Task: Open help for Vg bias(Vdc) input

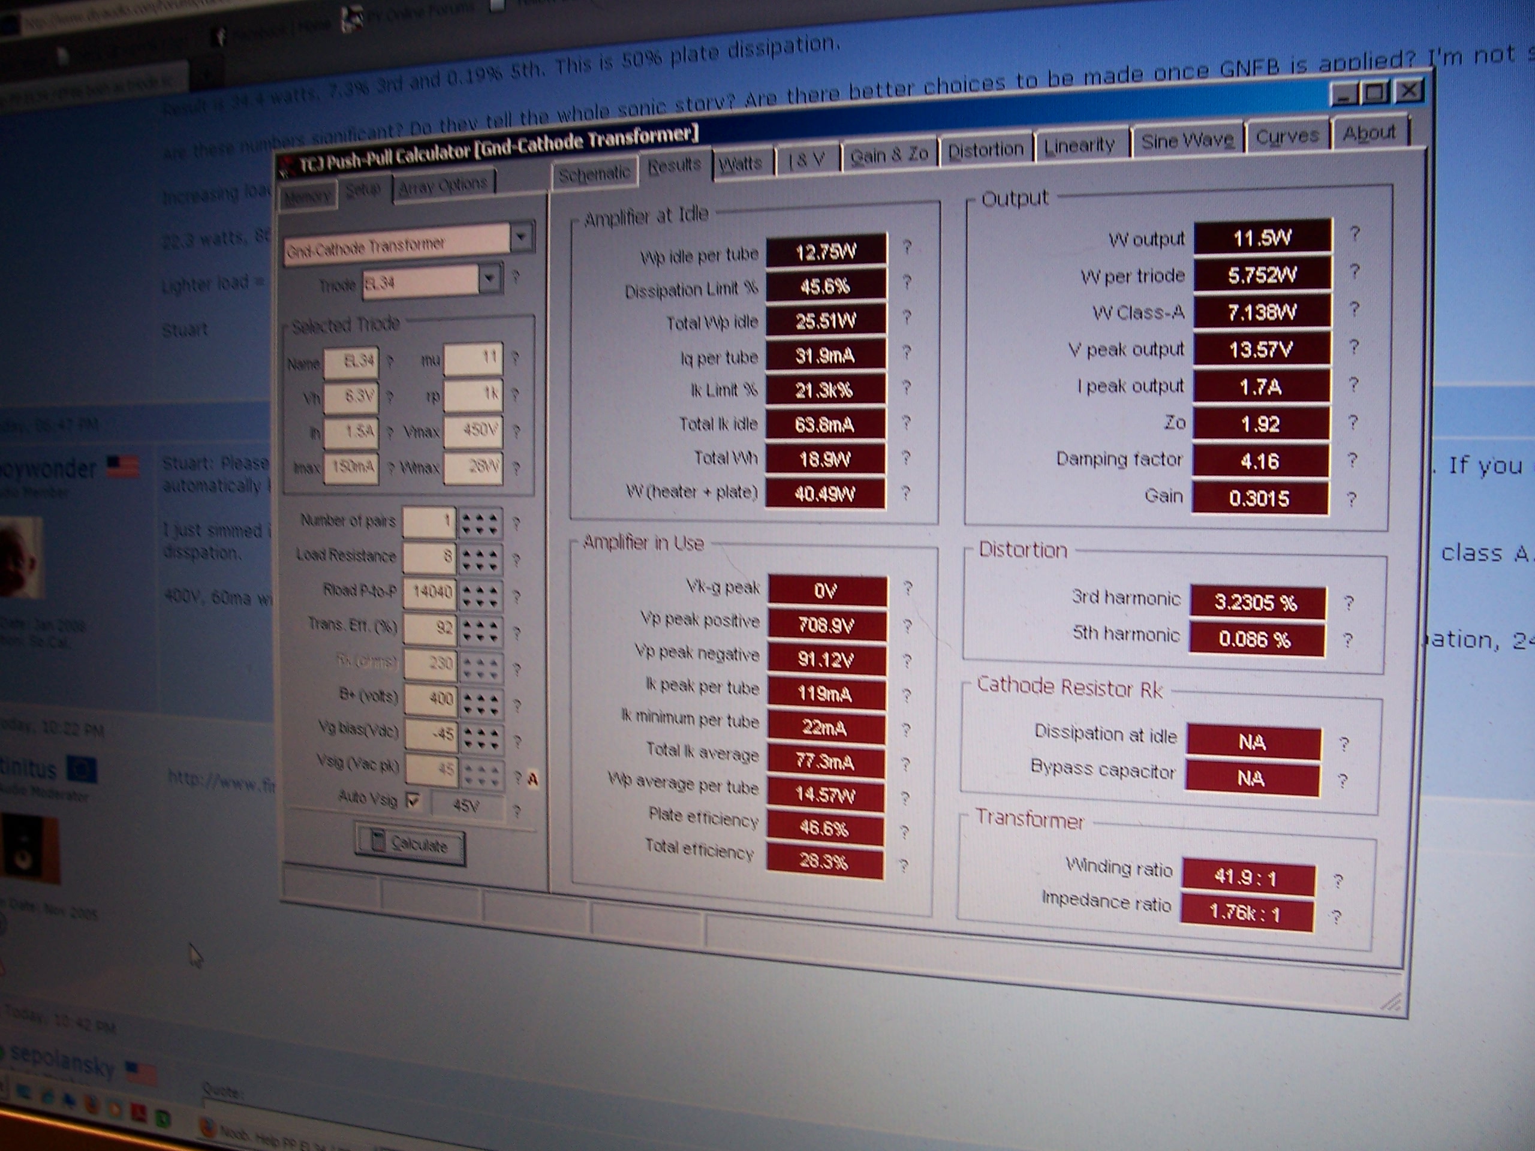Action: (x=517, y=742)
